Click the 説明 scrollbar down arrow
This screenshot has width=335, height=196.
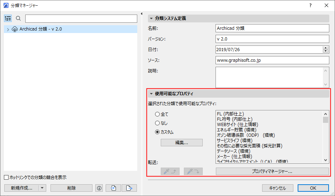click(326, 85)
